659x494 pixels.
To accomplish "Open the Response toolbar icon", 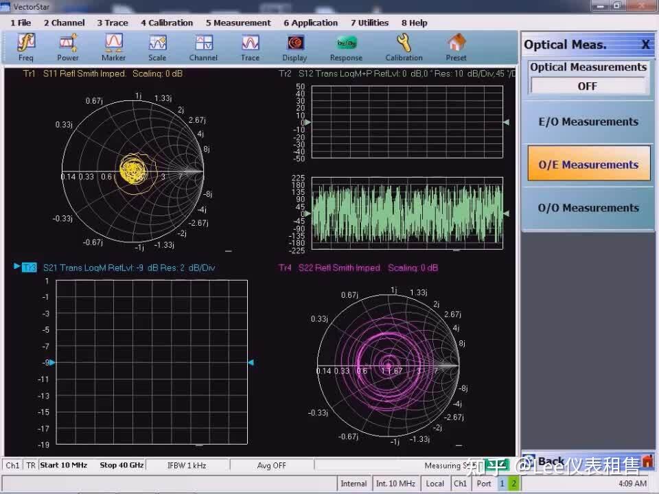I will pos(346,47).
